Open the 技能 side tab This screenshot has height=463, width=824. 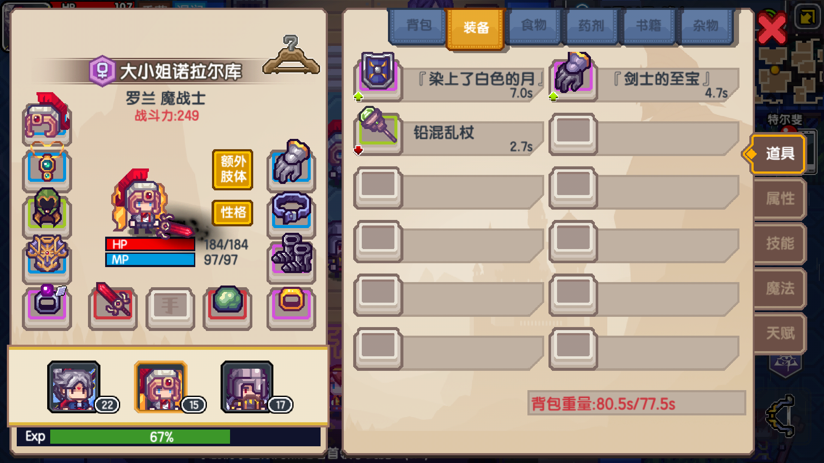click(780, 244)
